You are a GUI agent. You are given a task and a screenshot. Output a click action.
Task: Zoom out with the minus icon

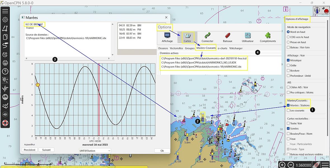(x=291, y=165)
